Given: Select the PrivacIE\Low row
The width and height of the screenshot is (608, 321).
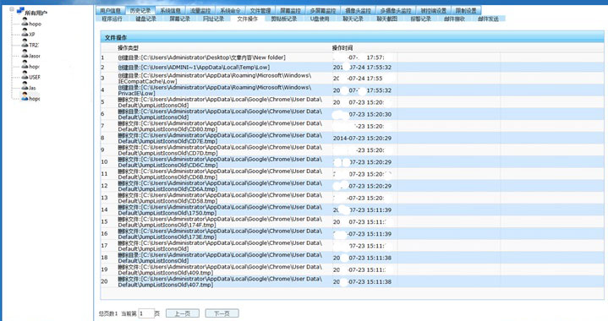Looking at the screenshot, I should 352,90.
